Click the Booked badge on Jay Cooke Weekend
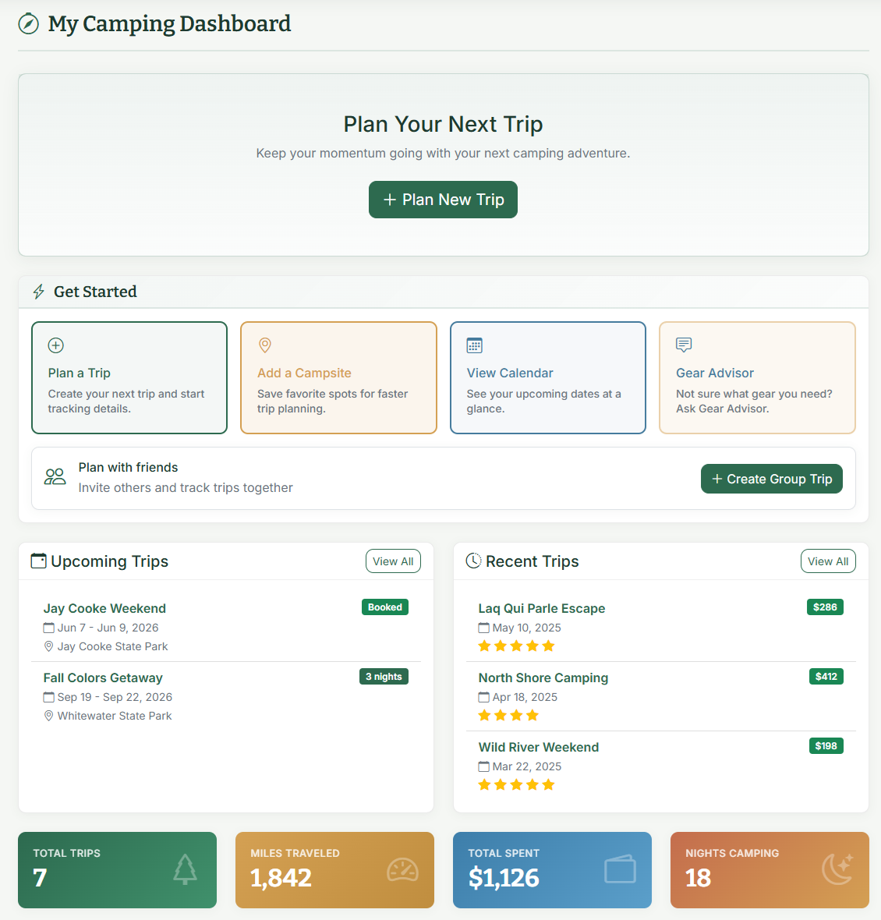Image resolution: width=881 pixels, height=920 pixels. 385,607
